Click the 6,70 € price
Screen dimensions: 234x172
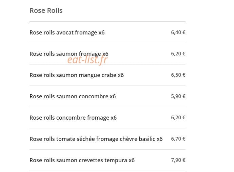point(178,139)
